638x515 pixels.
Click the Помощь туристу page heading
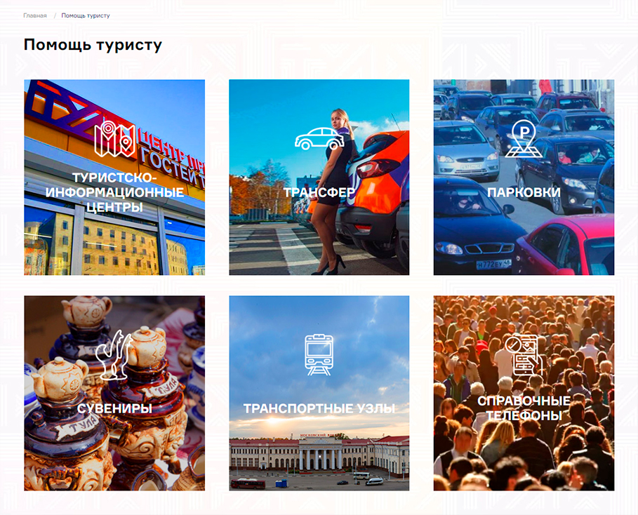(93, 45)
